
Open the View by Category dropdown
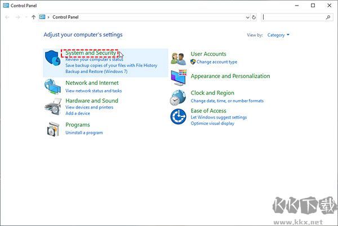pos(278,35)
